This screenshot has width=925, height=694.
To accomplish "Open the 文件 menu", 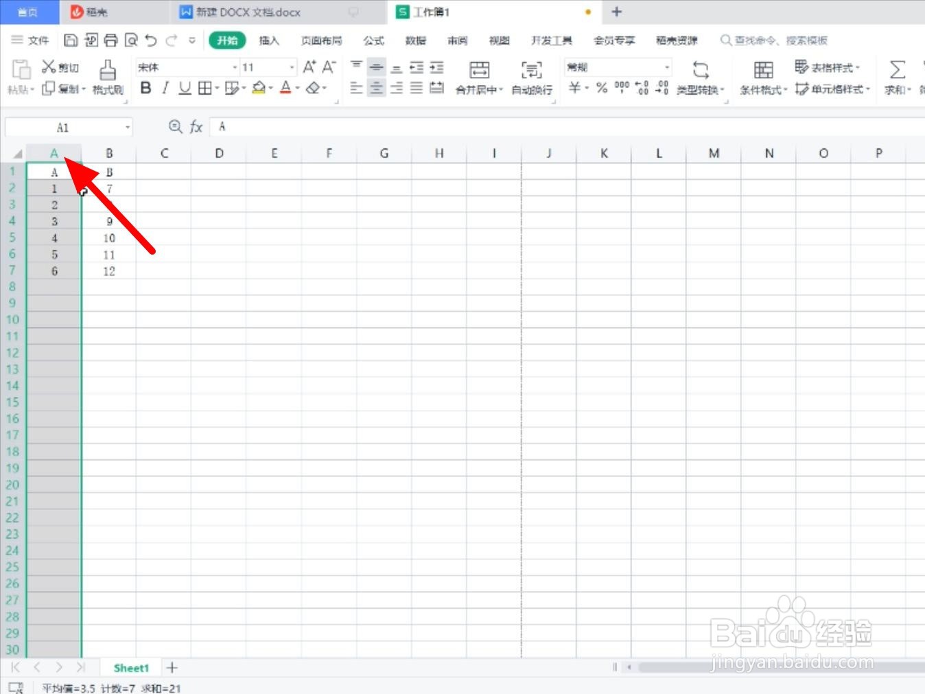I will [30, 41].
